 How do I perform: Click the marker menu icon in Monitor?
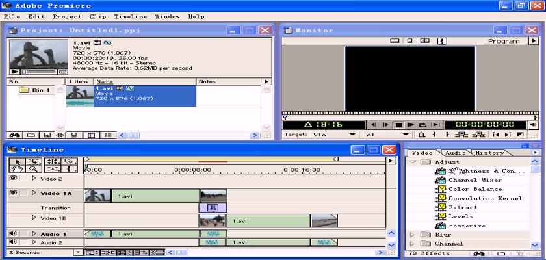pos(421,135)
